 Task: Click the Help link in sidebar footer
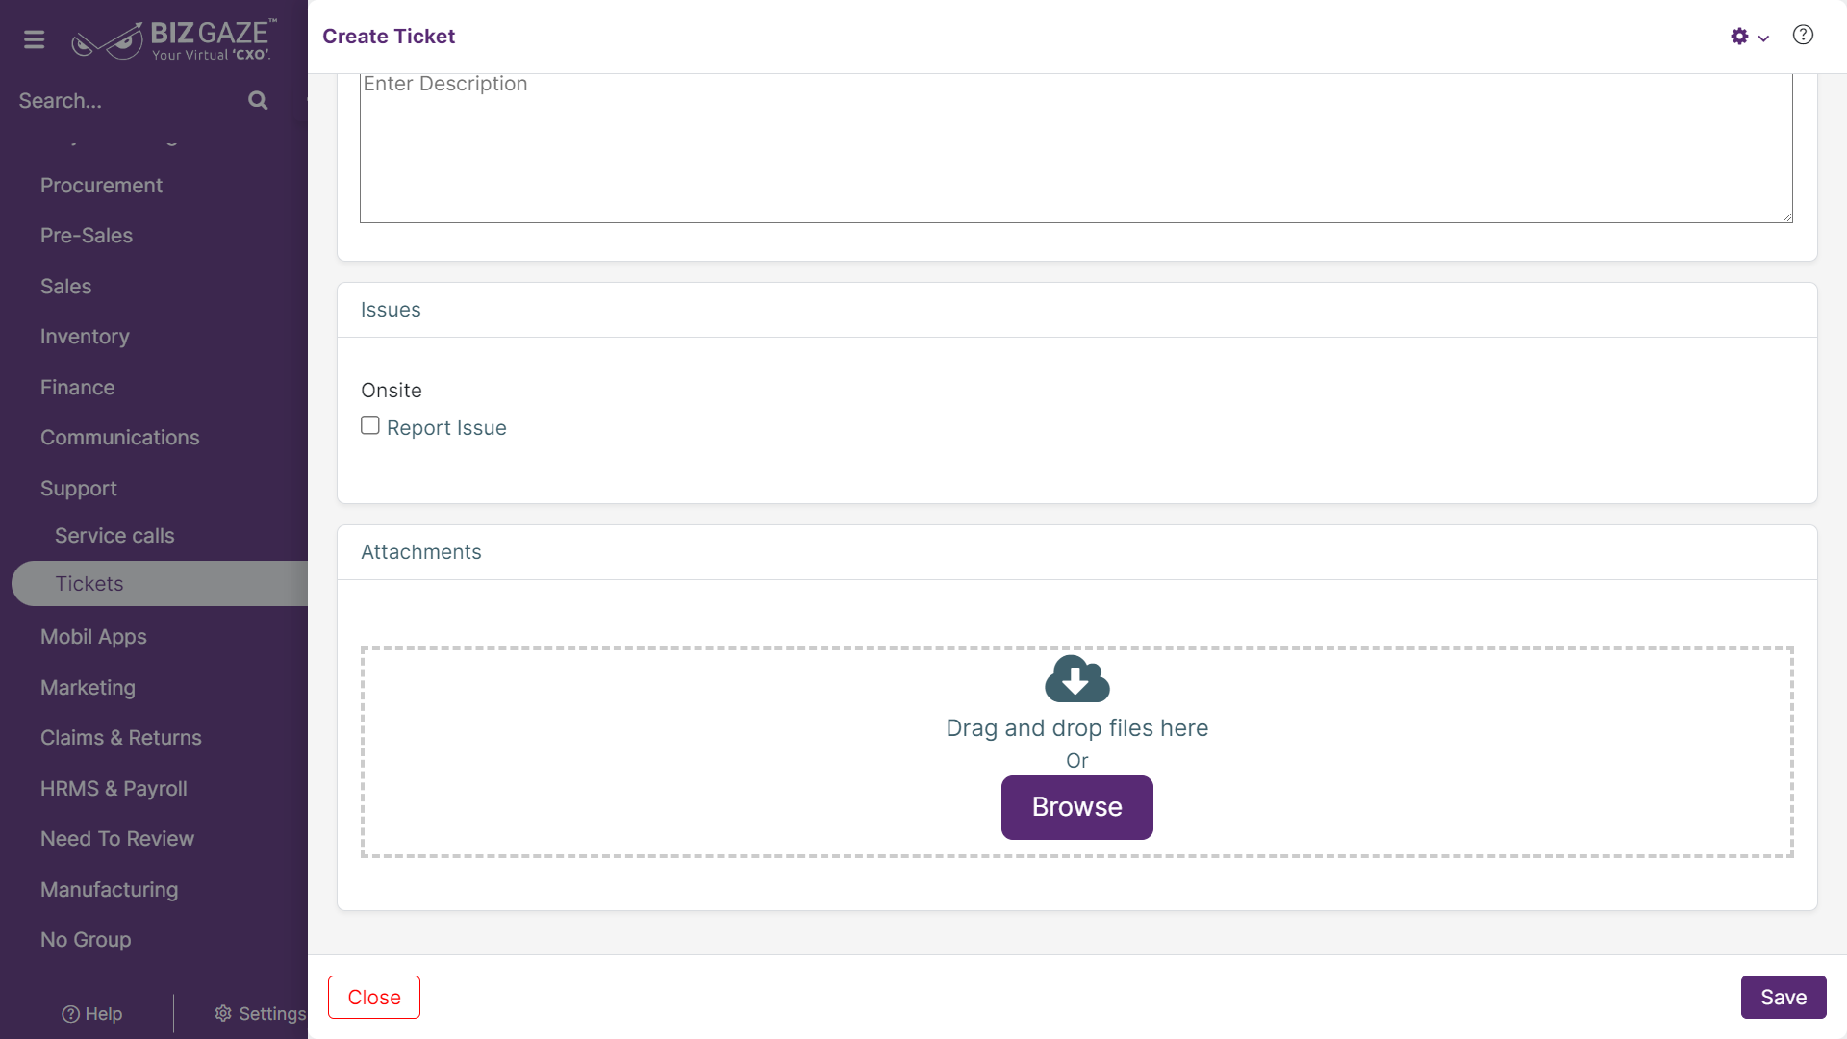click(x=91, y=1014)
